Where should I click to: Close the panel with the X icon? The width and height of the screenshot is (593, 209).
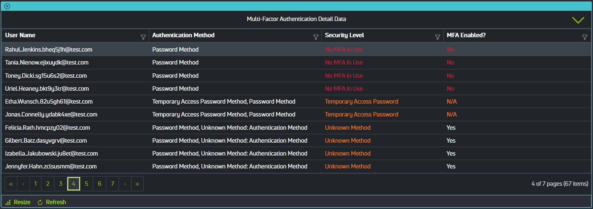[7, 6]
